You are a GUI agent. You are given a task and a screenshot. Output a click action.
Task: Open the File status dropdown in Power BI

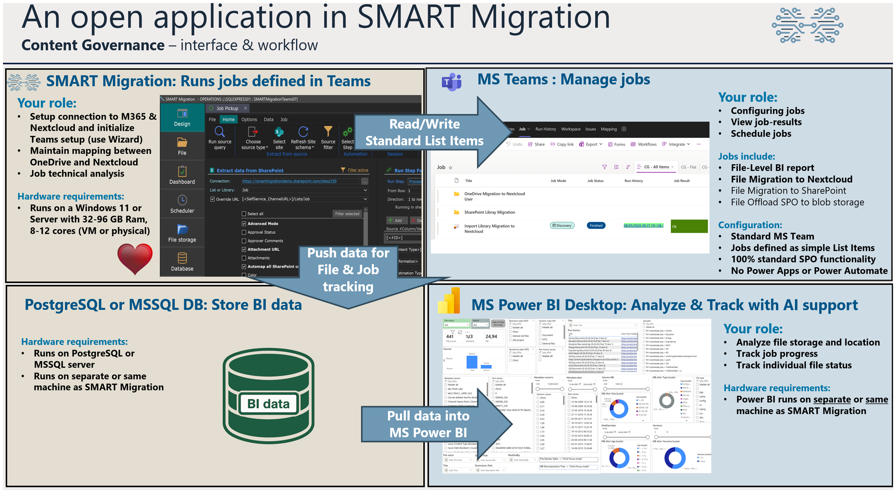click(x=456, y=325)
